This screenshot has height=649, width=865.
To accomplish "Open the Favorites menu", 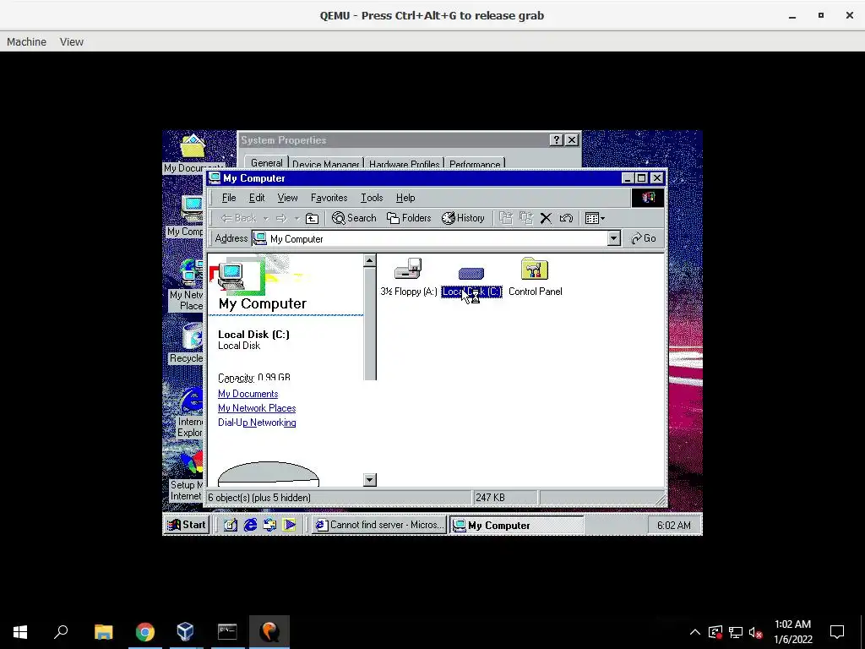I will coord(329,198).
